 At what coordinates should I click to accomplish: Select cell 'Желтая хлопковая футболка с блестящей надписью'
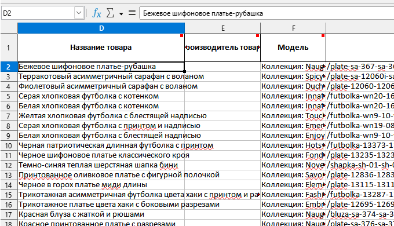click(x=101, y=116)
